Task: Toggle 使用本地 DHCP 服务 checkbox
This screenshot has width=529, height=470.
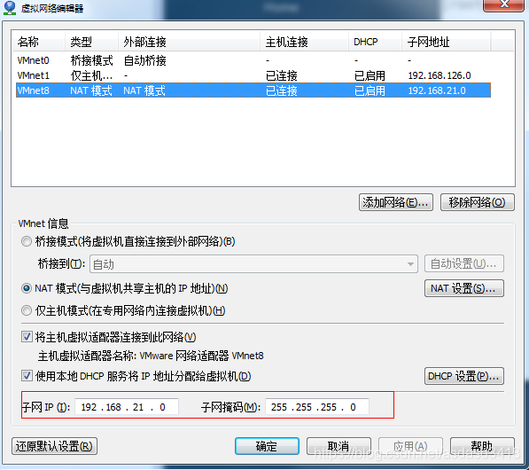Action: point(27,375)
